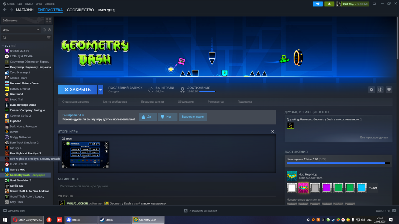
Task: Open Друзья и чат panel
Action: click(386, 211)
